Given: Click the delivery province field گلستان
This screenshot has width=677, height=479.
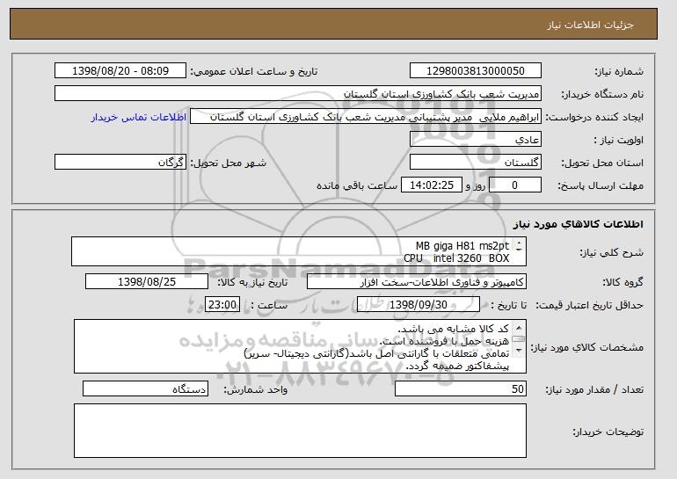Looking at the screenshot, I should 476,163.
